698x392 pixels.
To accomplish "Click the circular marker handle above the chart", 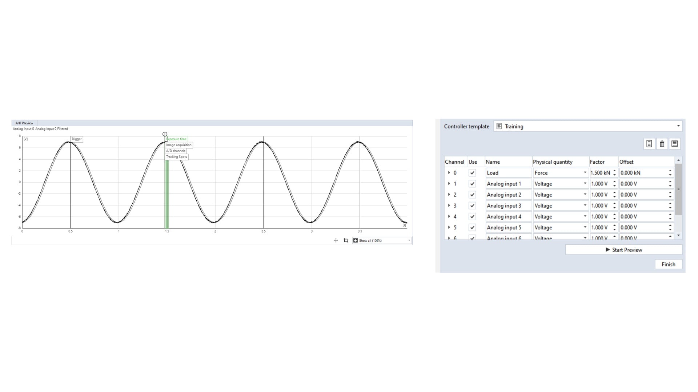I will pyautogui.click(x=165, y=134).
